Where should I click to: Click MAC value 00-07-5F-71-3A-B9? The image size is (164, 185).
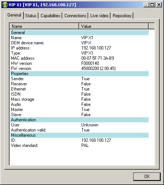coord(98,58)
